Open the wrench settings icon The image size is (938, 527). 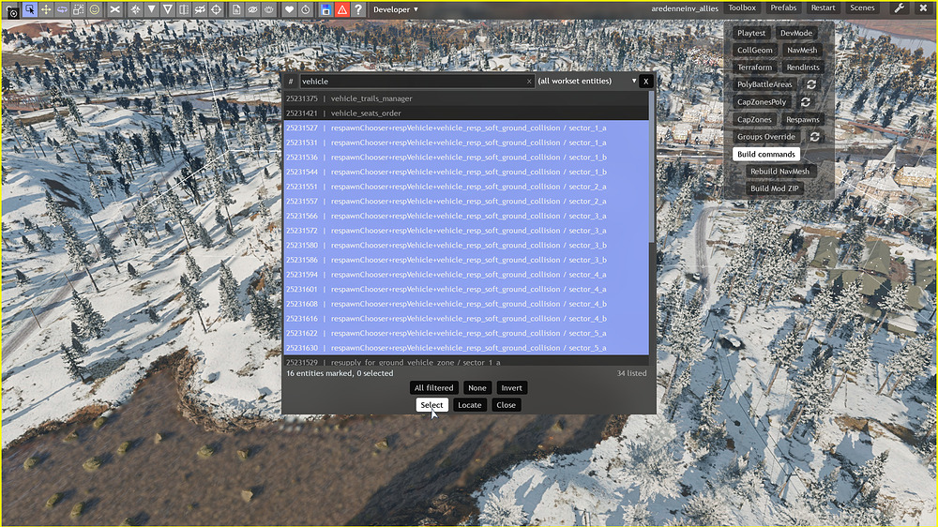point(900,8)
